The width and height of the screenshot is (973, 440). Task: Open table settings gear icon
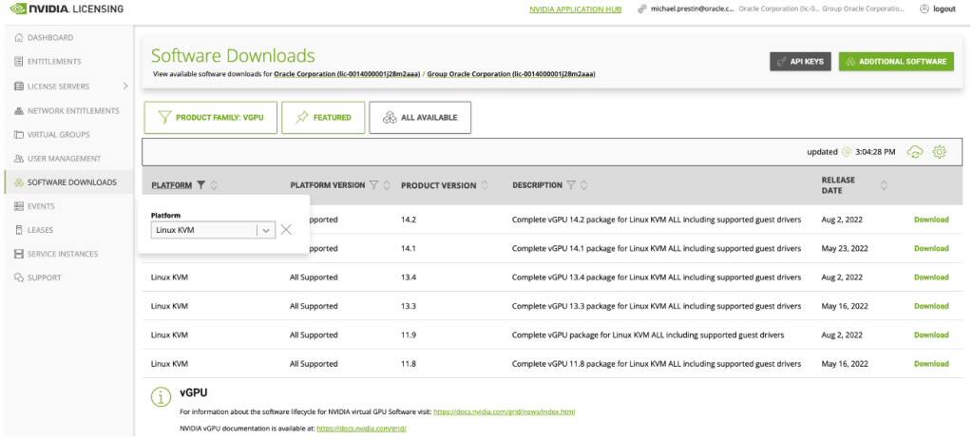(940, 151)
